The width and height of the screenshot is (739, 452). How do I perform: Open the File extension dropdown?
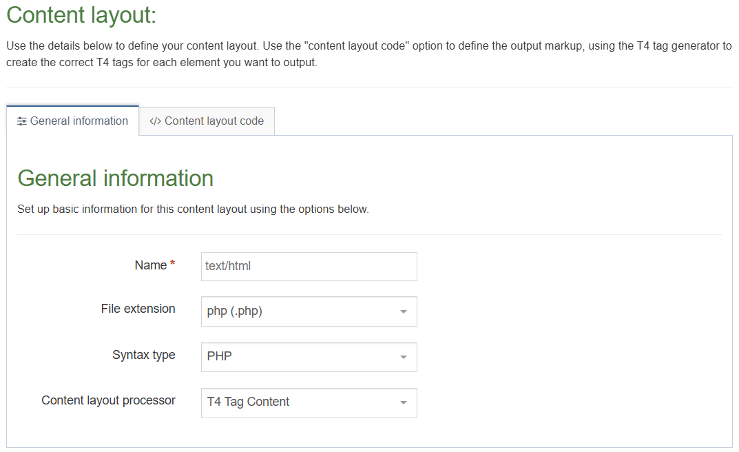[309, 311]
